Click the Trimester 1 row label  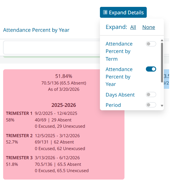[19, 113]
